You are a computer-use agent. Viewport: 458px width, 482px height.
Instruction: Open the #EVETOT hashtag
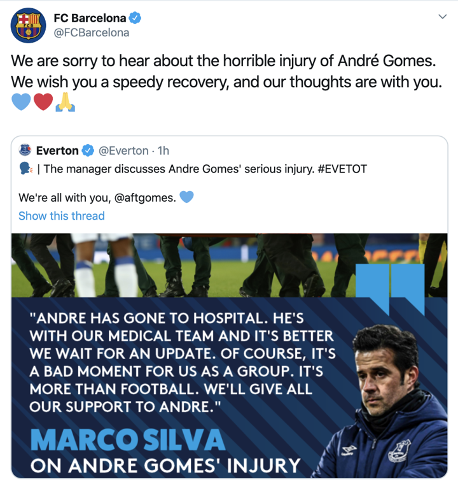click(342, 169)
